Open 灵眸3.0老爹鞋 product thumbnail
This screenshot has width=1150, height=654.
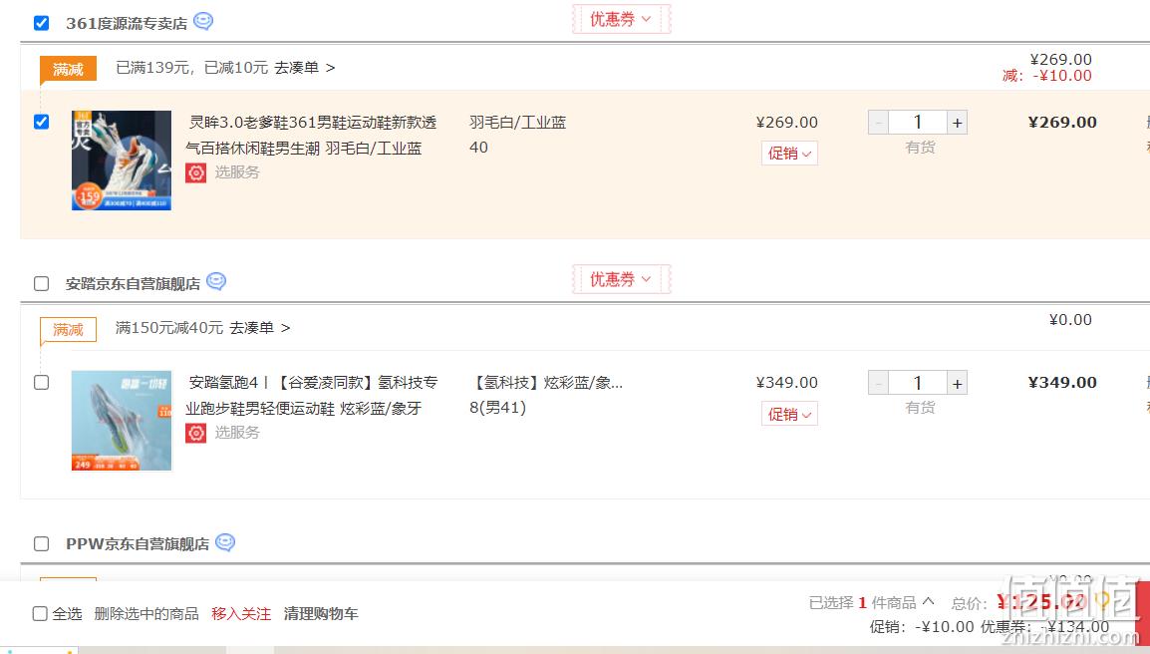[x=121, y=161]
